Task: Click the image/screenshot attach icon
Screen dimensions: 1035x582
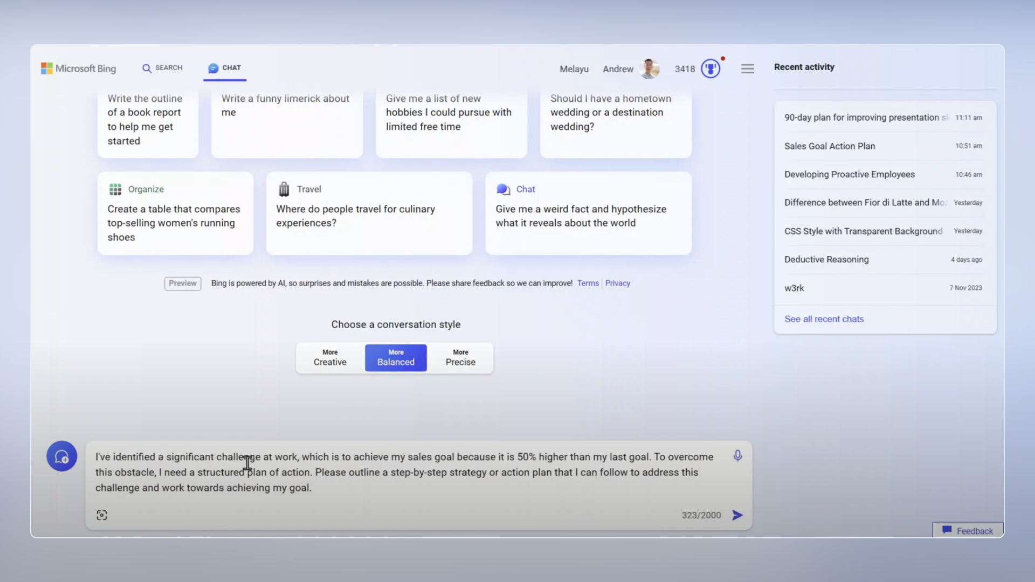Action: point(102,515)
